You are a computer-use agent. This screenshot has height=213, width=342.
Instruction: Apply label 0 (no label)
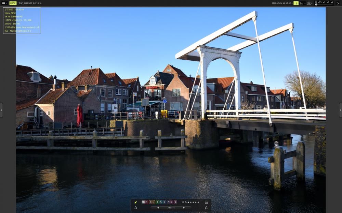coord(143,202)
